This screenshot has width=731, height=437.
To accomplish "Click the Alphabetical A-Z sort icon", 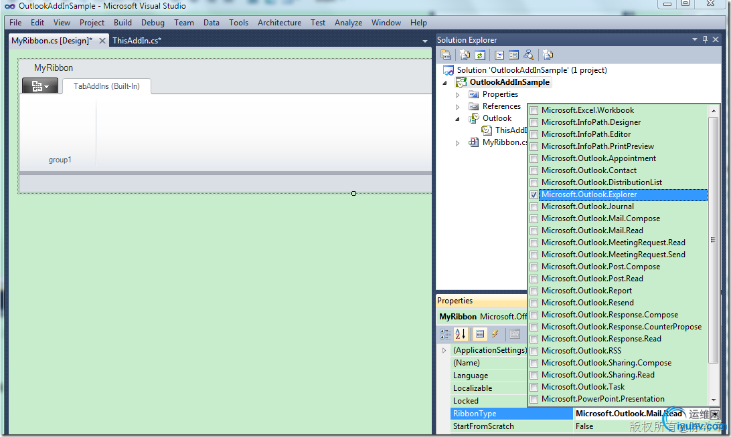I will pos(460,333).
